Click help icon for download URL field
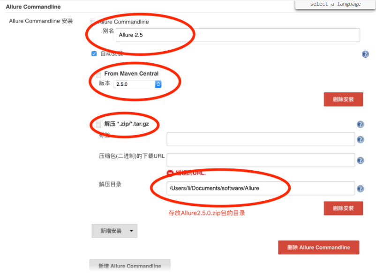 pos(361,160)
